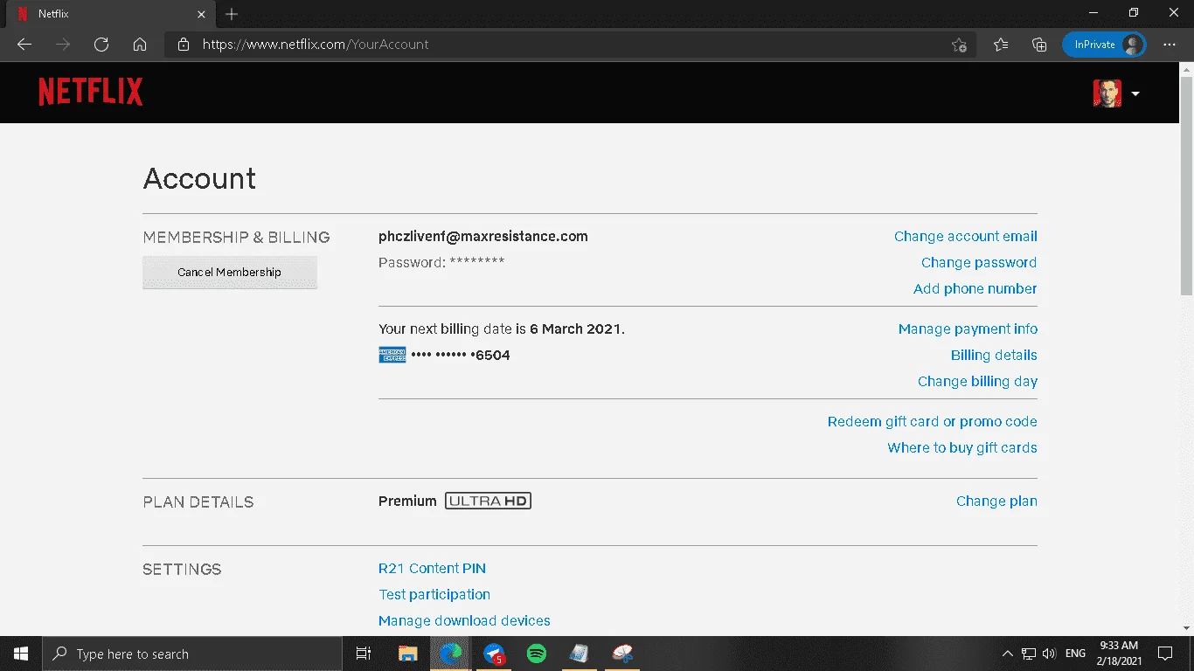Image resolution: width=1194 pixels, height=671 pixels.
Task: Open the Windows Start menu
Action: [x=21, y=654]
